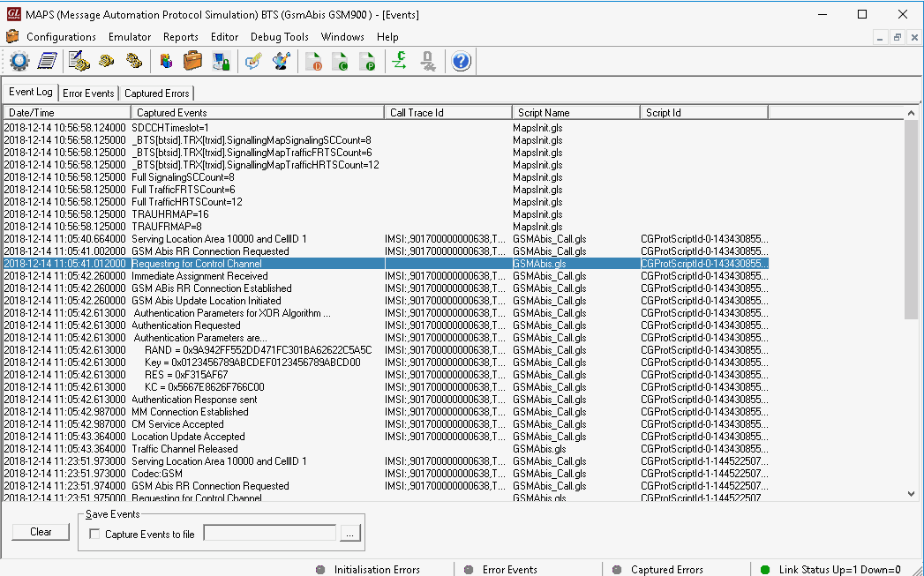Click the single telephone Call Generation icon
924x576 pixels.
point(104,61)
